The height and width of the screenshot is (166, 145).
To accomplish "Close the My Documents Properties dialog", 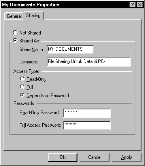I will click(139, 5).
